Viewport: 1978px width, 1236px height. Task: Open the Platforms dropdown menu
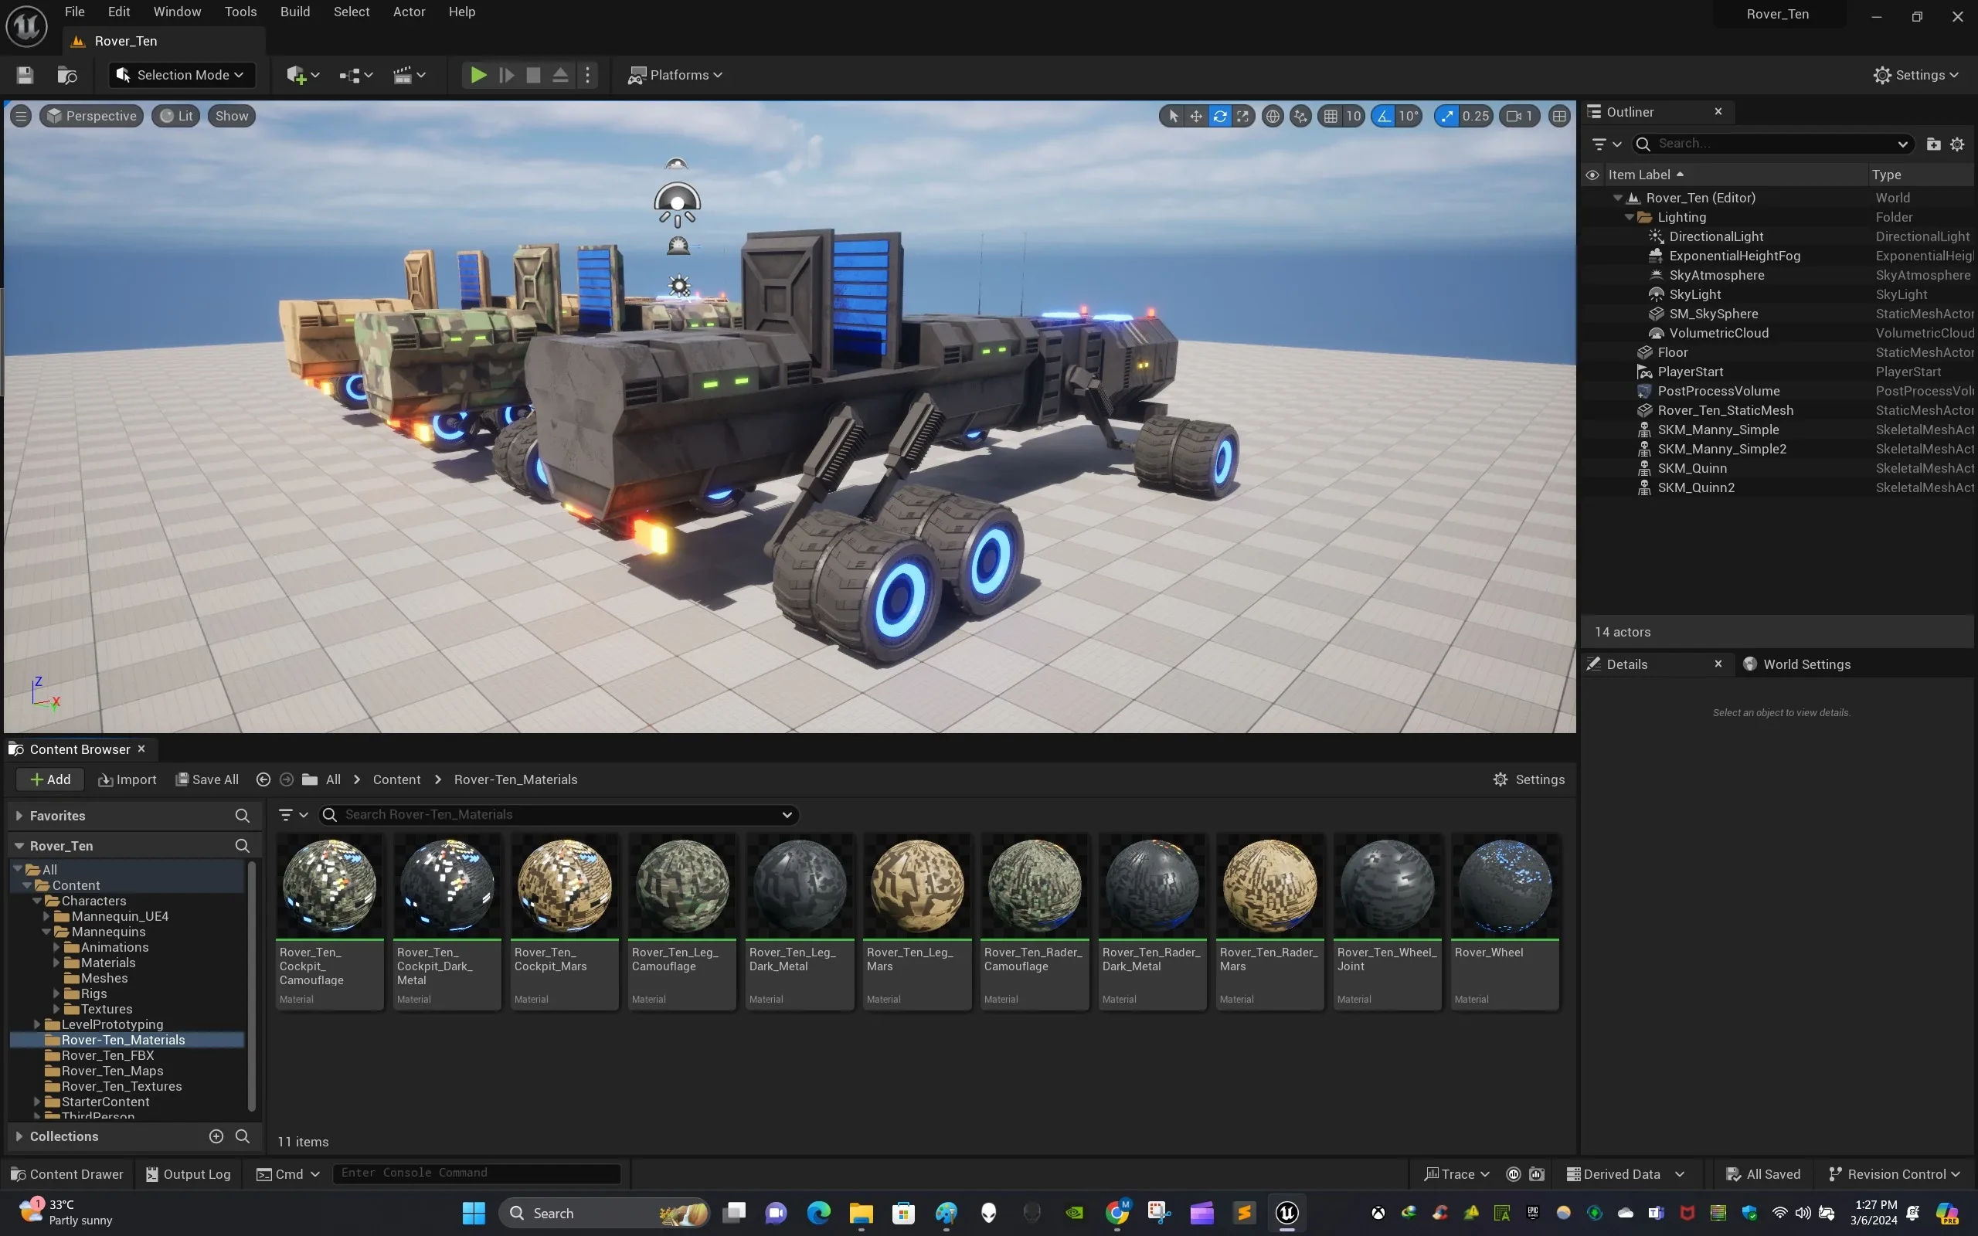click(x=675, y=75)
